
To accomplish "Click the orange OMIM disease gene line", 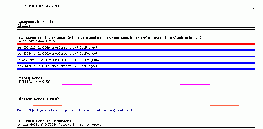I will (136, 105).
